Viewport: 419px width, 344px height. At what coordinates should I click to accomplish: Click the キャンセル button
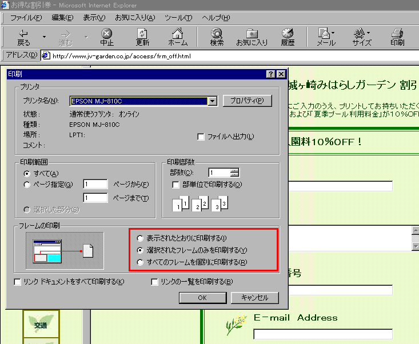point(255,298)
